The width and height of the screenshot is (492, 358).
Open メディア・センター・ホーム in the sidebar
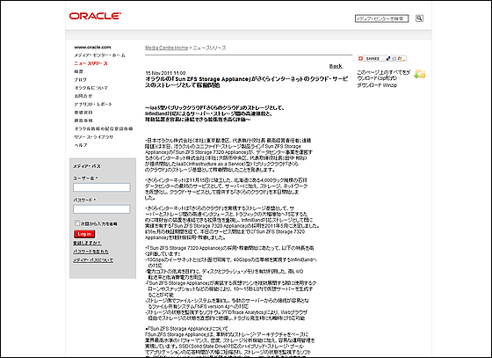[100, 55]
